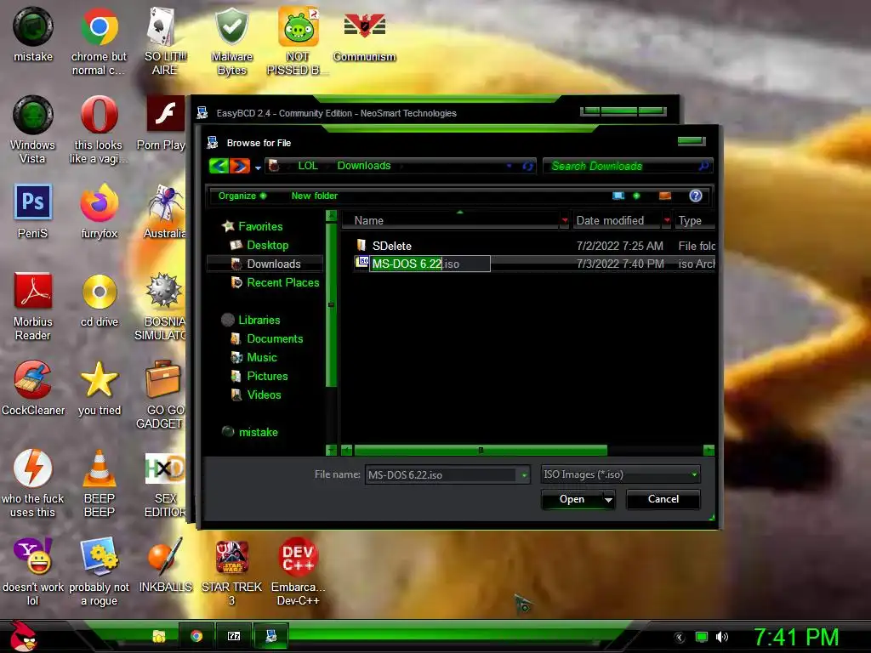Select 'mistake' in the navigation pane
Image resolution: width=871 pixels, height=653 pixels.
tap(258, 432)
